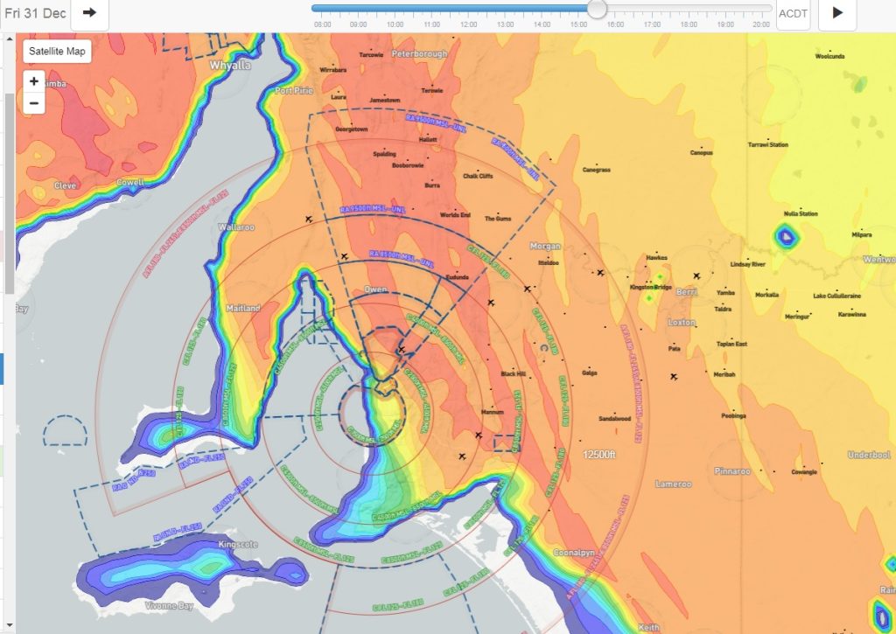Screen dimensions: 896x634
Task: Click the next-day arrow beside Fri 31 Dec
Action: [90, 13]
